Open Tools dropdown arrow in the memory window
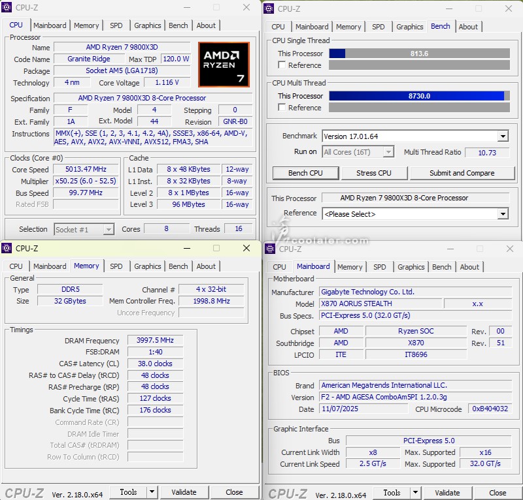Viewport: 523px width, 500px height. (x=152, y=492)
